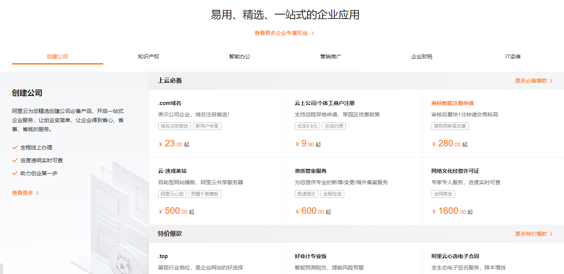Open the 营销推广 tab
Image resolution: width=564 pixels, height=274 pixels.
331,56
